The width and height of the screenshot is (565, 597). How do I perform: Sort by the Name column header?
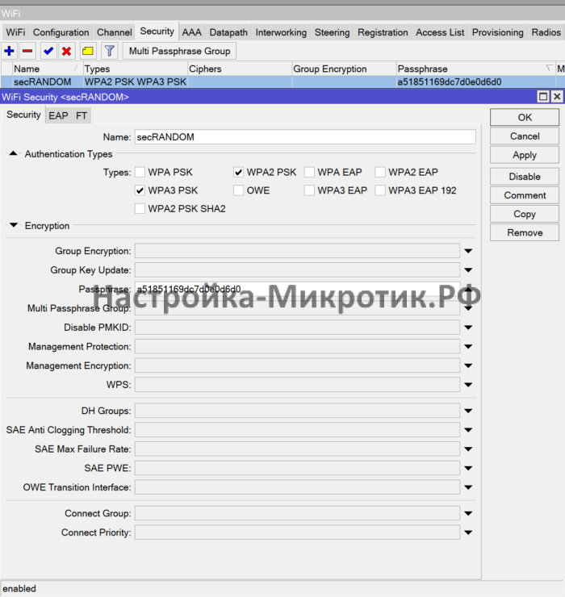[48, 69]
